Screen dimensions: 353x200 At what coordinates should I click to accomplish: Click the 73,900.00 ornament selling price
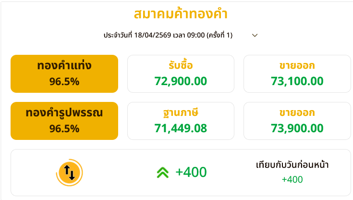[x=297, y=128]
